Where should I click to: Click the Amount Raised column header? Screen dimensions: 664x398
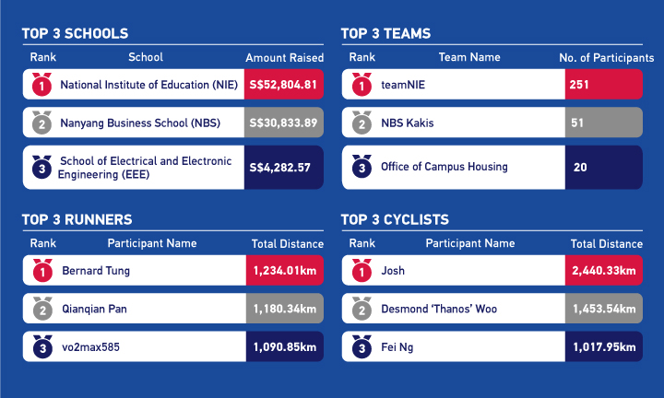click(x=285, y=57)
